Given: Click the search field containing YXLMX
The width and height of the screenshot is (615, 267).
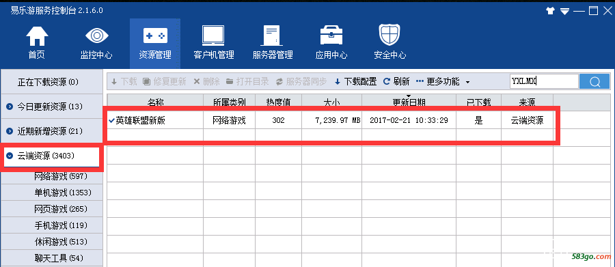Looking at the screenshot, I should pyautogui.click(x=544, y=81).
